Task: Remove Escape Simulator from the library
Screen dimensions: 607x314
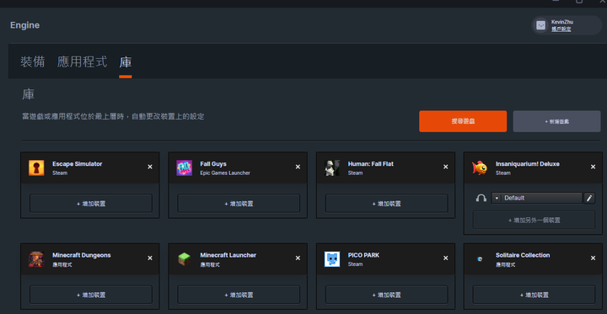Action: 150,167
